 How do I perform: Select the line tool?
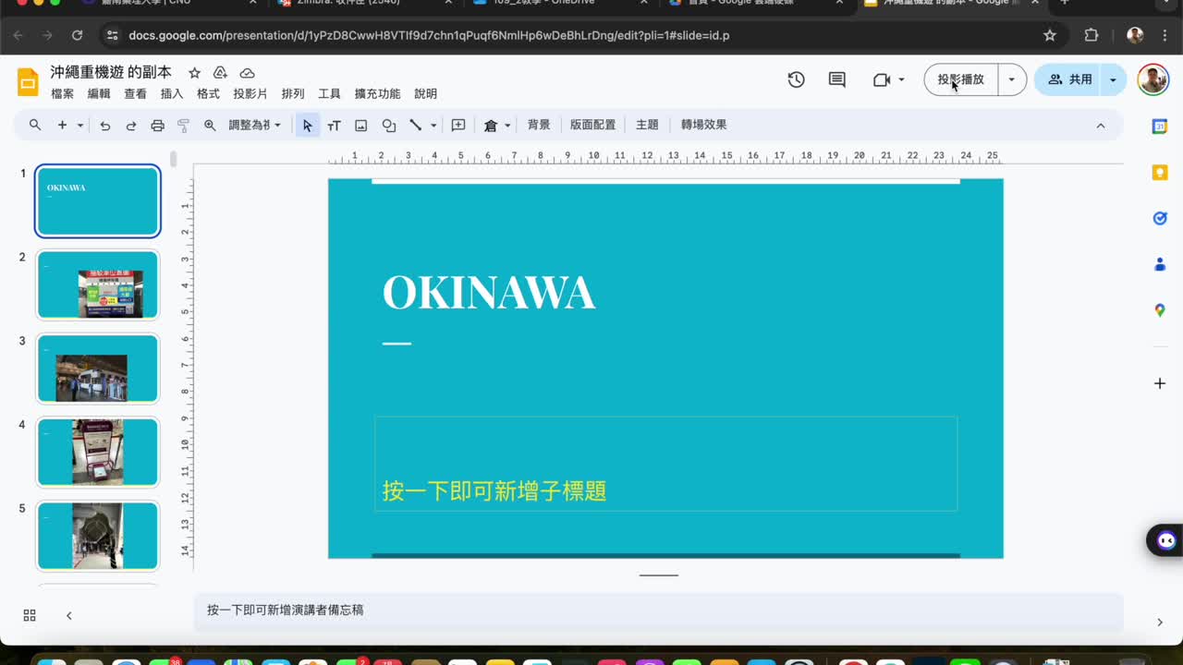pyautogui.click(x=416, y=125)
